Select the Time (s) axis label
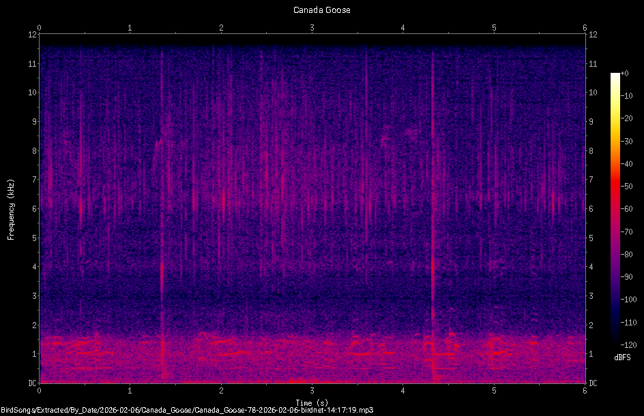This screenshot has height=416, width=644. [x=312, y=402]
